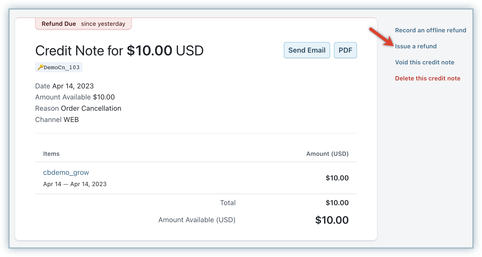
Task: Click the Total label in the summary
Action: 228,203
